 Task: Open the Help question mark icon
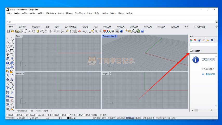point(142,31)
